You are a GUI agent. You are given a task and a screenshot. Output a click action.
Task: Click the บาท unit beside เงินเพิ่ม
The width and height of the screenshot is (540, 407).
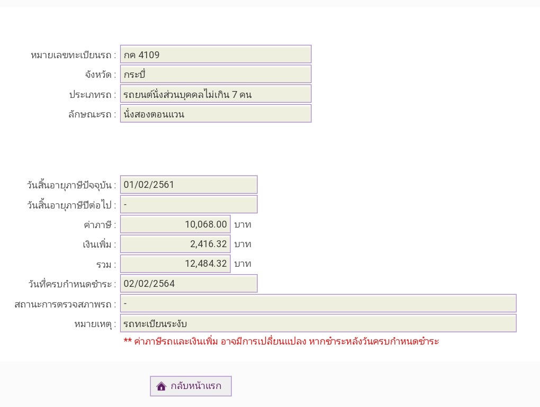[243, 245]
